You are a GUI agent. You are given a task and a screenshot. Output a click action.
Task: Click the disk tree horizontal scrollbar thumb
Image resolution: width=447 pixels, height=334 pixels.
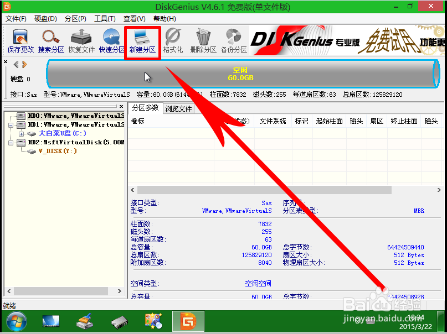click(x=61, y=291)
